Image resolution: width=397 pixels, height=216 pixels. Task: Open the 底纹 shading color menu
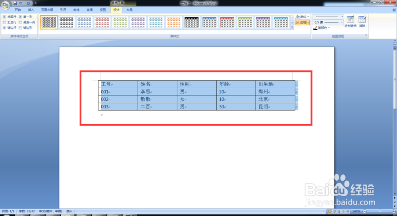tap(302, 17)
